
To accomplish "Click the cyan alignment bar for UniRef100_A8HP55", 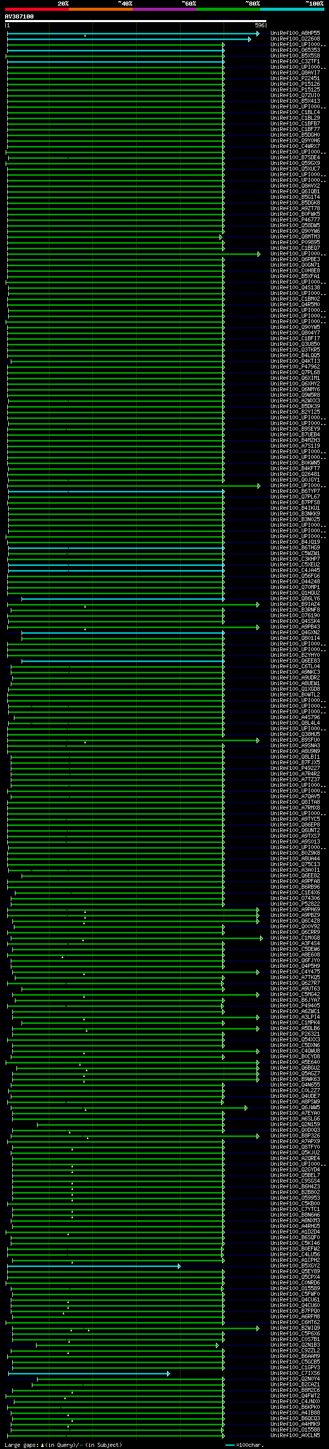I will (133, 34).
